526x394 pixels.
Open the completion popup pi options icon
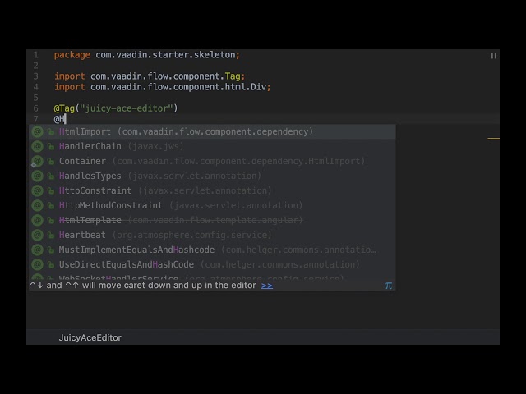(389, 286)
